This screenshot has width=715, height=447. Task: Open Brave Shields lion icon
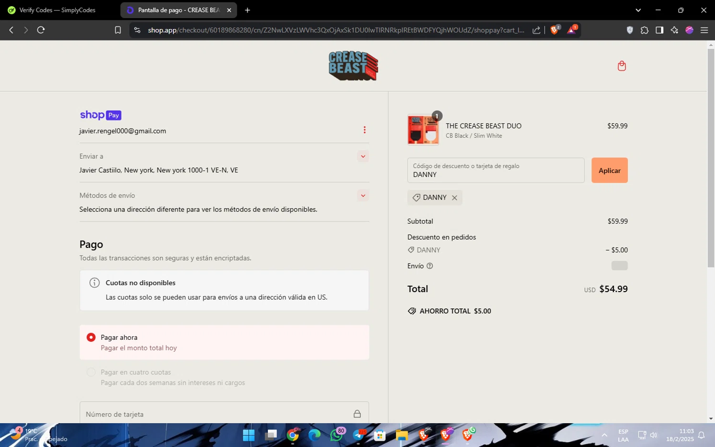554,30
